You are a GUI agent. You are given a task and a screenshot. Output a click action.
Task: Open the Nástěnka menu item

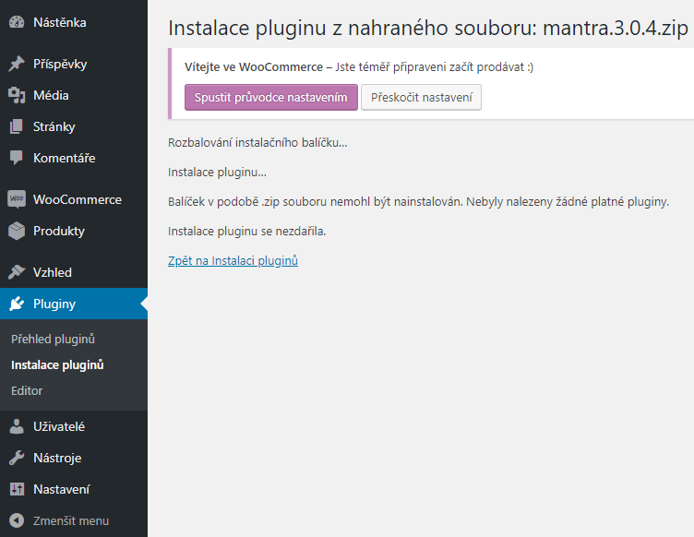click(x=60, y=22)
